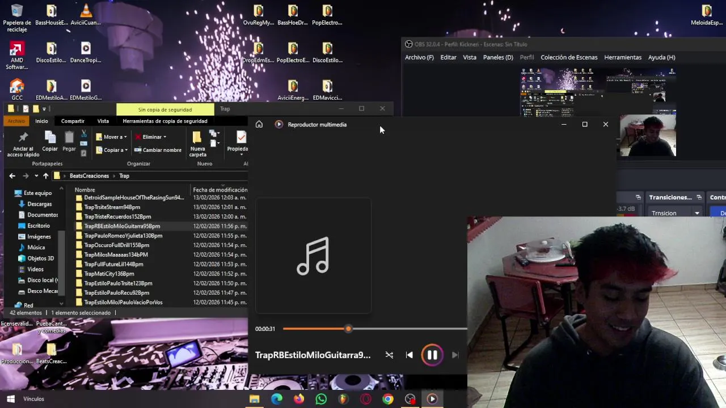The height and width of the screenshot is (408, 726).
Task: Open Herramientas de copia de seguridad tab
Action: (165, 121)
